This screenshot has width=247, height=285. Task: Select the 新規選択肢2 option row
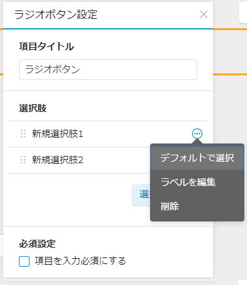tap(79, 160)
